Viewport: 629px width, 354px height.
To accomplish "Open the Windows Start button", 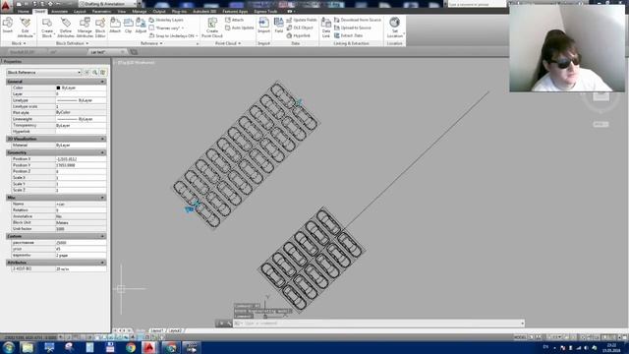I will [9, 347].
